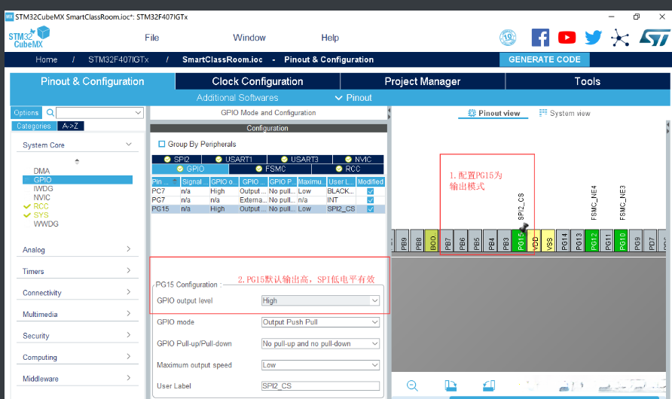Open the File menu
Viewport: 672px width, 399px height.
click(x=151, y=38)
